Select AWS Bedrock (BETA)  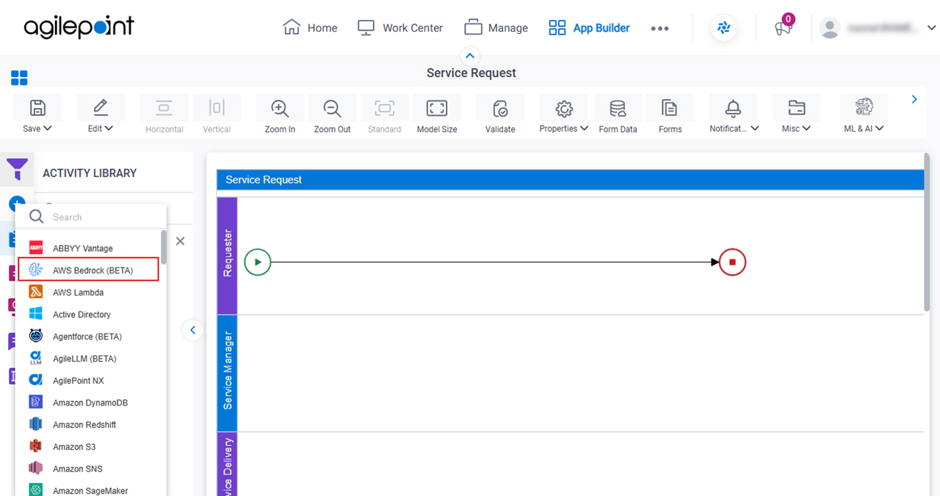pos(89,270)
